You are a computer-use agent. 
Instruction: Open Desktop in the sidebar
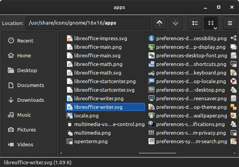click(x=29, y=70)
